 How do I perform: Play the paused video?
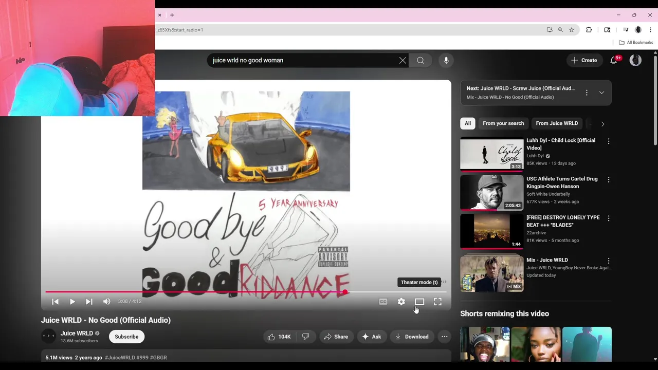[x=72, y=302]
